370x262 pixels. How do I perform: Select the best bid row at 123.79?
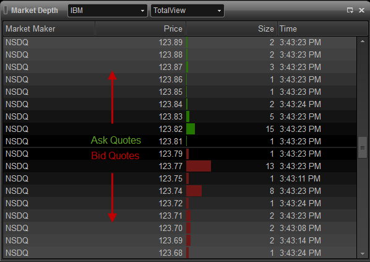[x=180, y=154]
